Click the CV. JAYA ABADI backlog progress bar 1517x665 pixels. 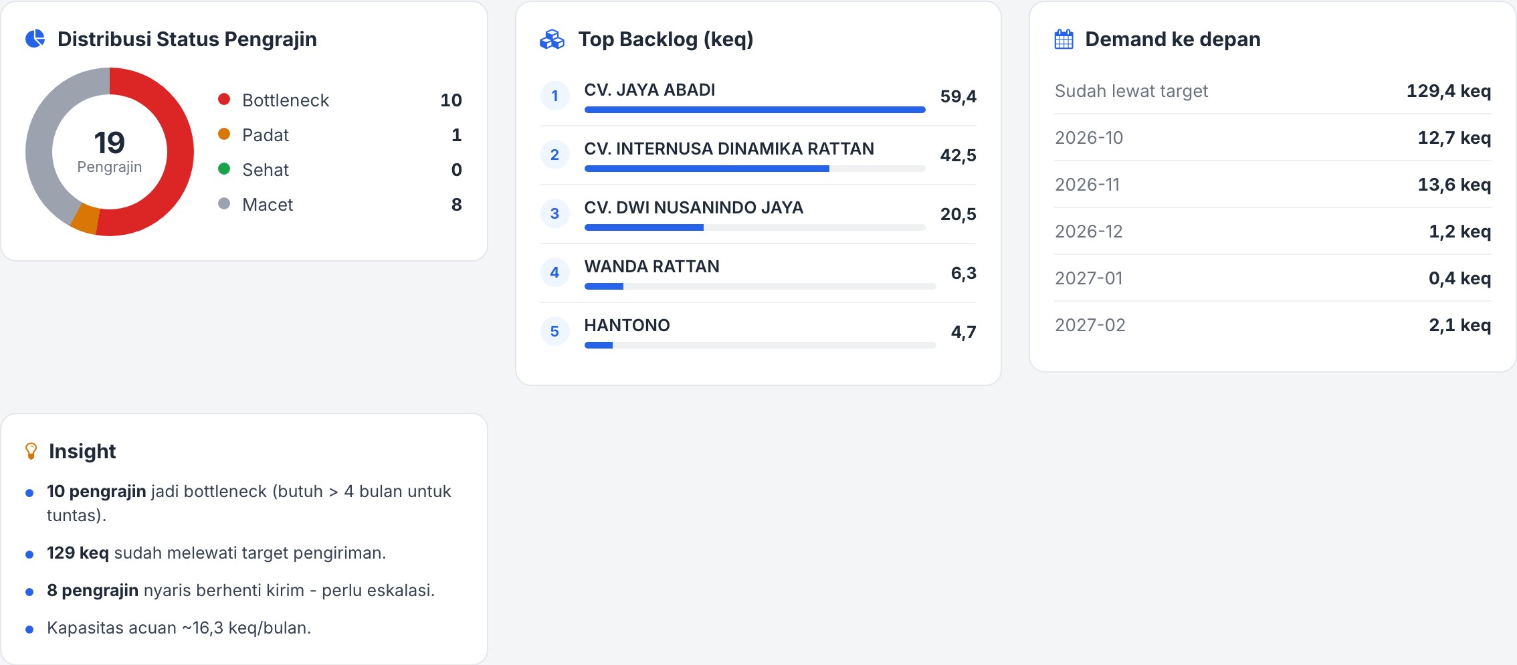754,110
